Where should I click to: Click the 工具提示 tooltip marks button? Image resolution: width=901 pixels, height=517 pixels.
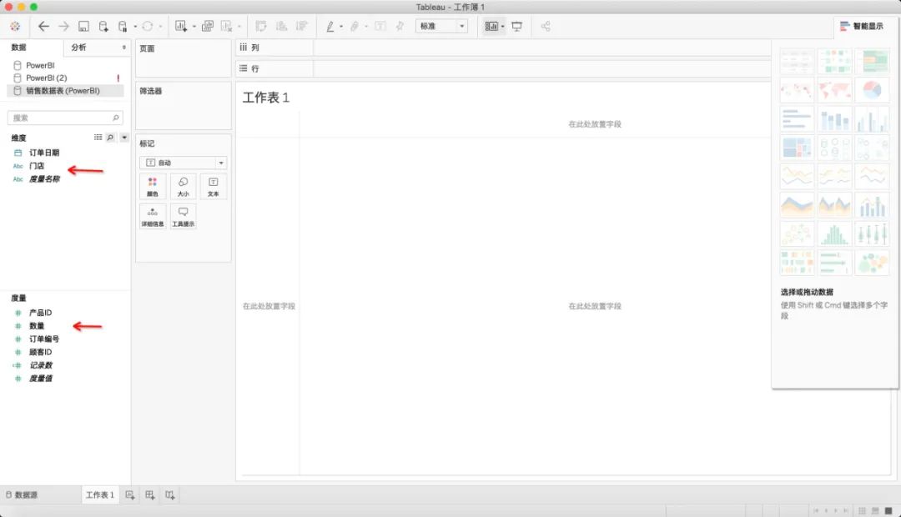[x=184, y=217]
